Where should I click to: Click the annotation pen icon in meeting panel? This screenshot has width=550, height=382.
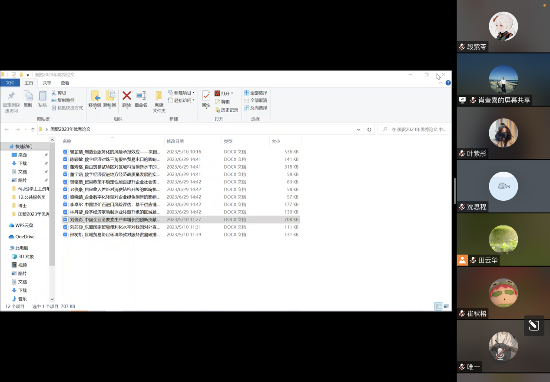(533, 326)
